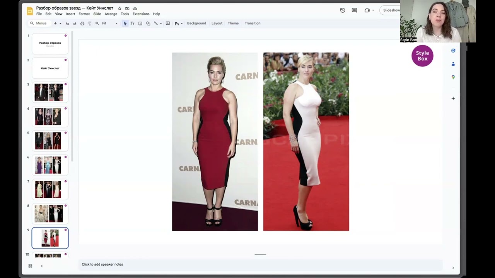
Task: Undo the last action
Action: point(67,23)
